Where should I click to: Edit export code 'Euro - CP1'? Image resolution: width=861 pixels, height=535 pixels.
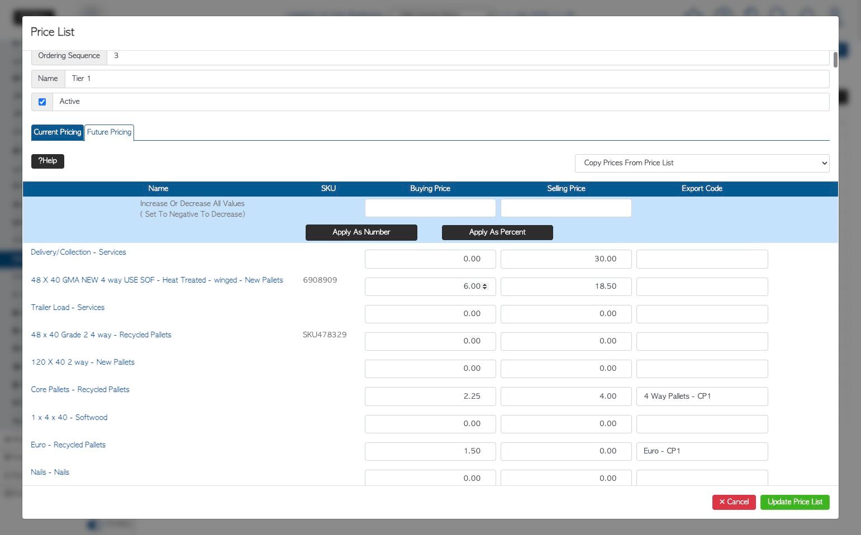tap(702, 451)
